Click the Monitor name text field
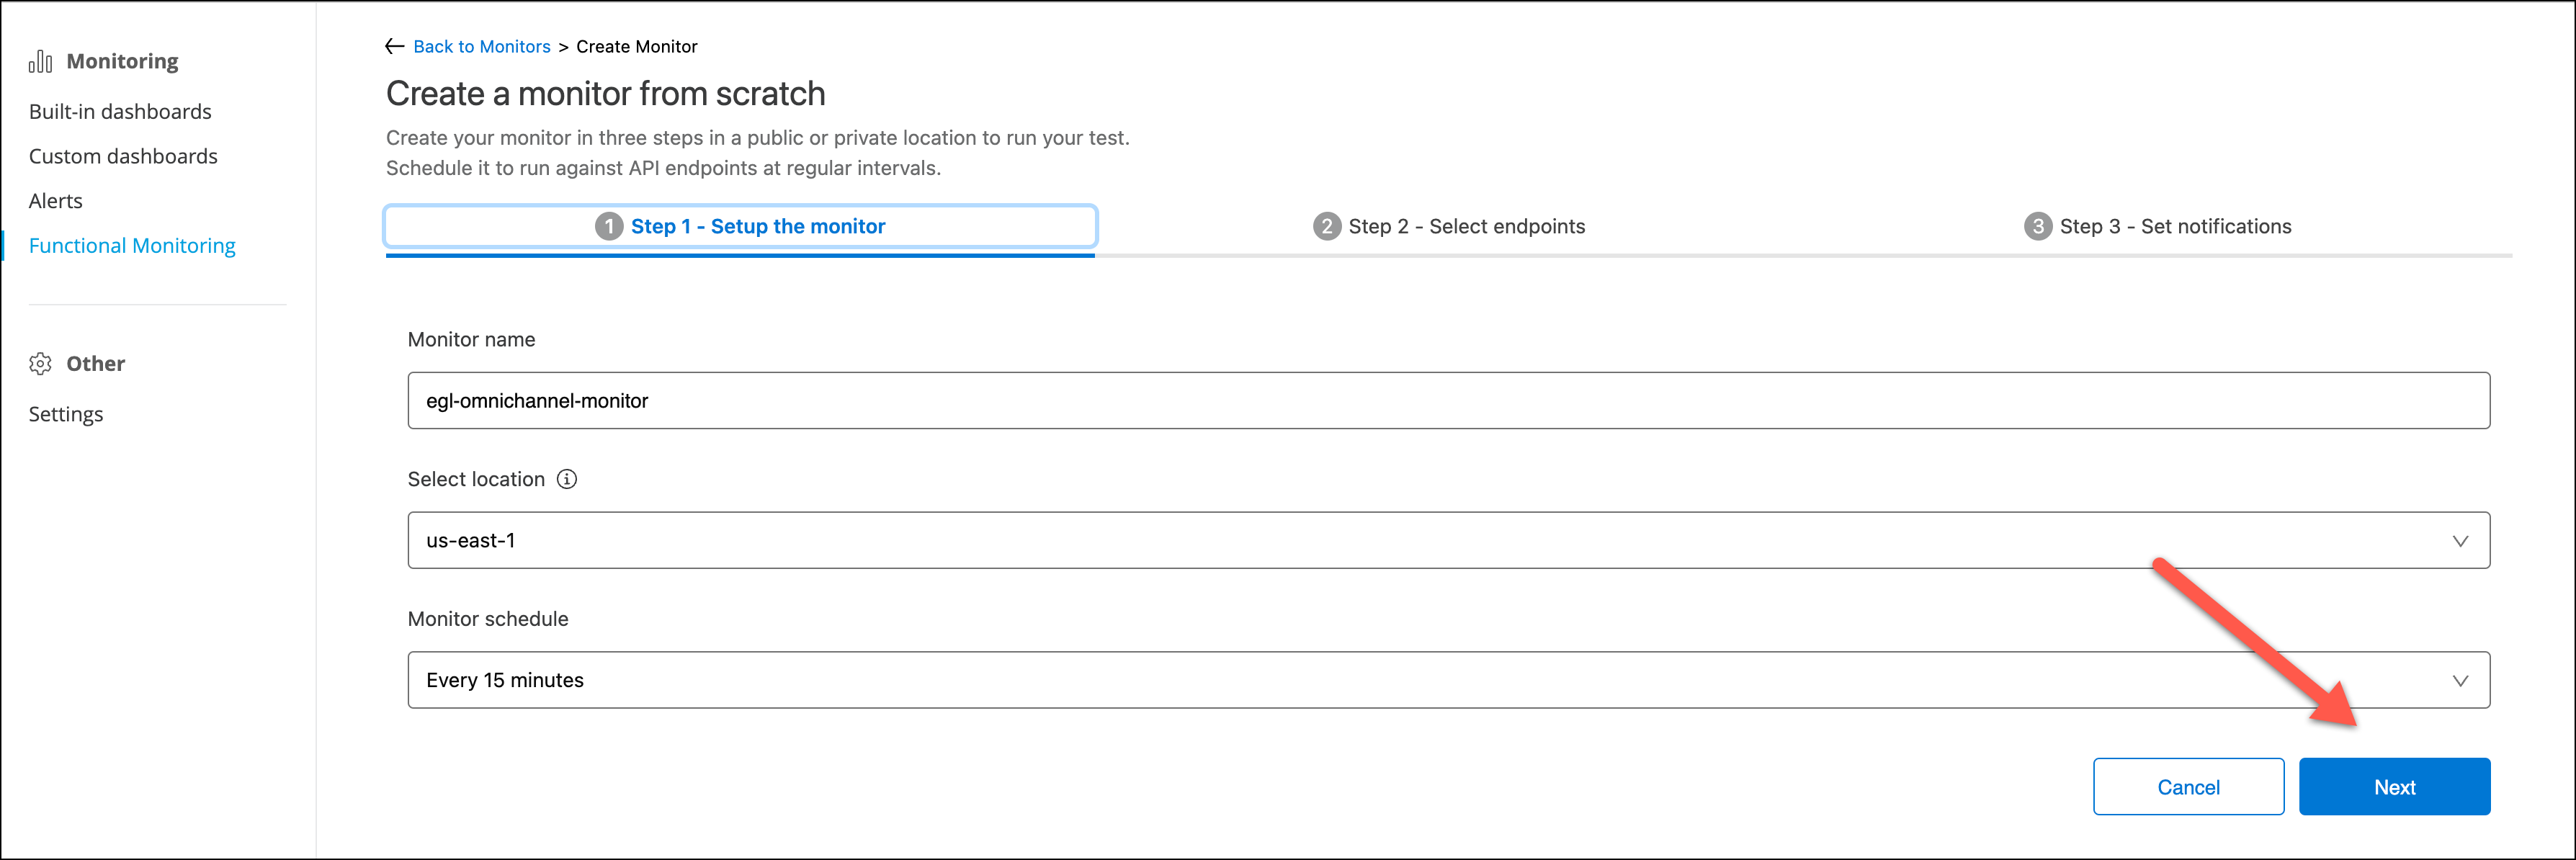Viewport: 2576px width, 860px height. point(1448,401)
